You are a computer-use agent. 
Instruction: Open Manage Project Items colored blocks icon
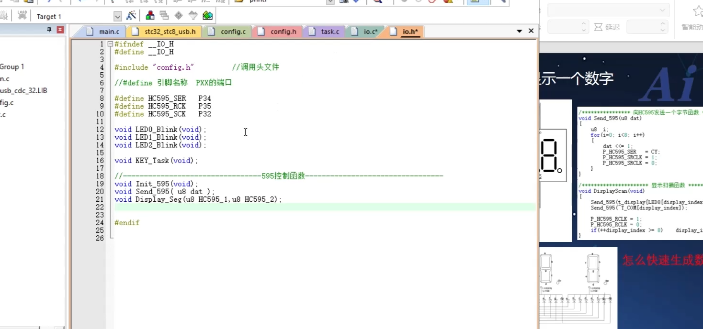click(x=150, y=16)
